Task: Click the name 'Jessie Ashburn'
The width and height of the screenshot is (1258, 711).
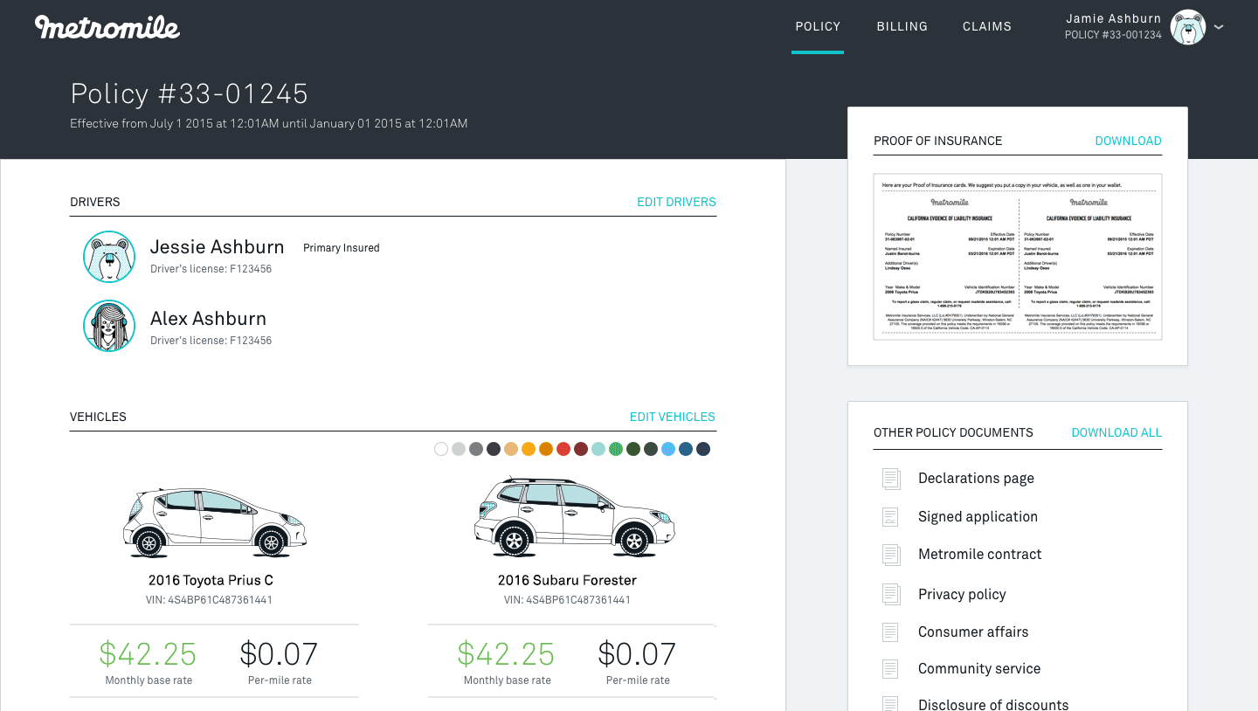Action: click(217, 247)
